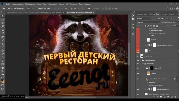This screenshot has height=101, width=179.
Task: Click the Home button in options bar
Action: [x=4, y=8]
